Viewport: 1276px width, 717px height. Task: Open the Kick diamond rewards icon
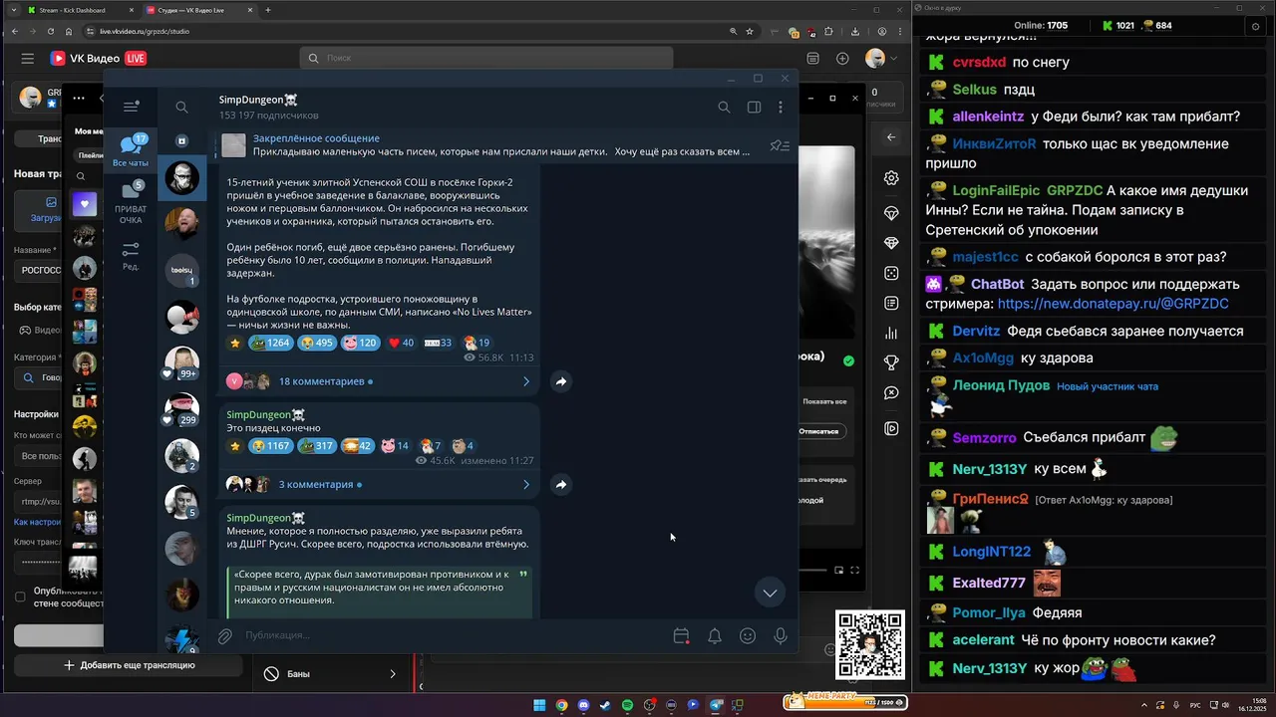click(891, 243)
